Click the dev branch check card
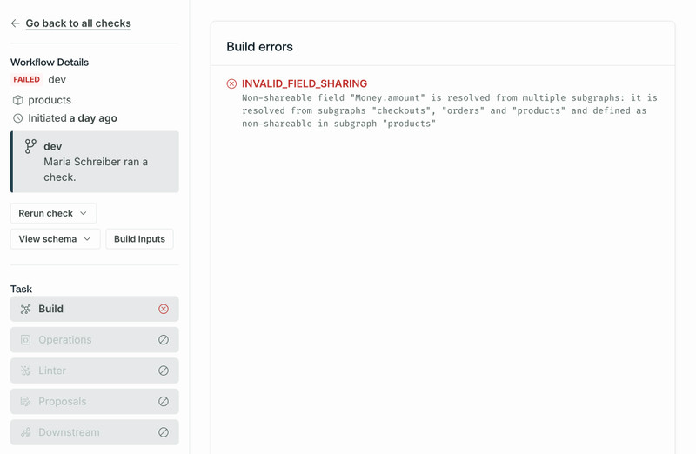The image size is (696, 454). coord(95,162)
